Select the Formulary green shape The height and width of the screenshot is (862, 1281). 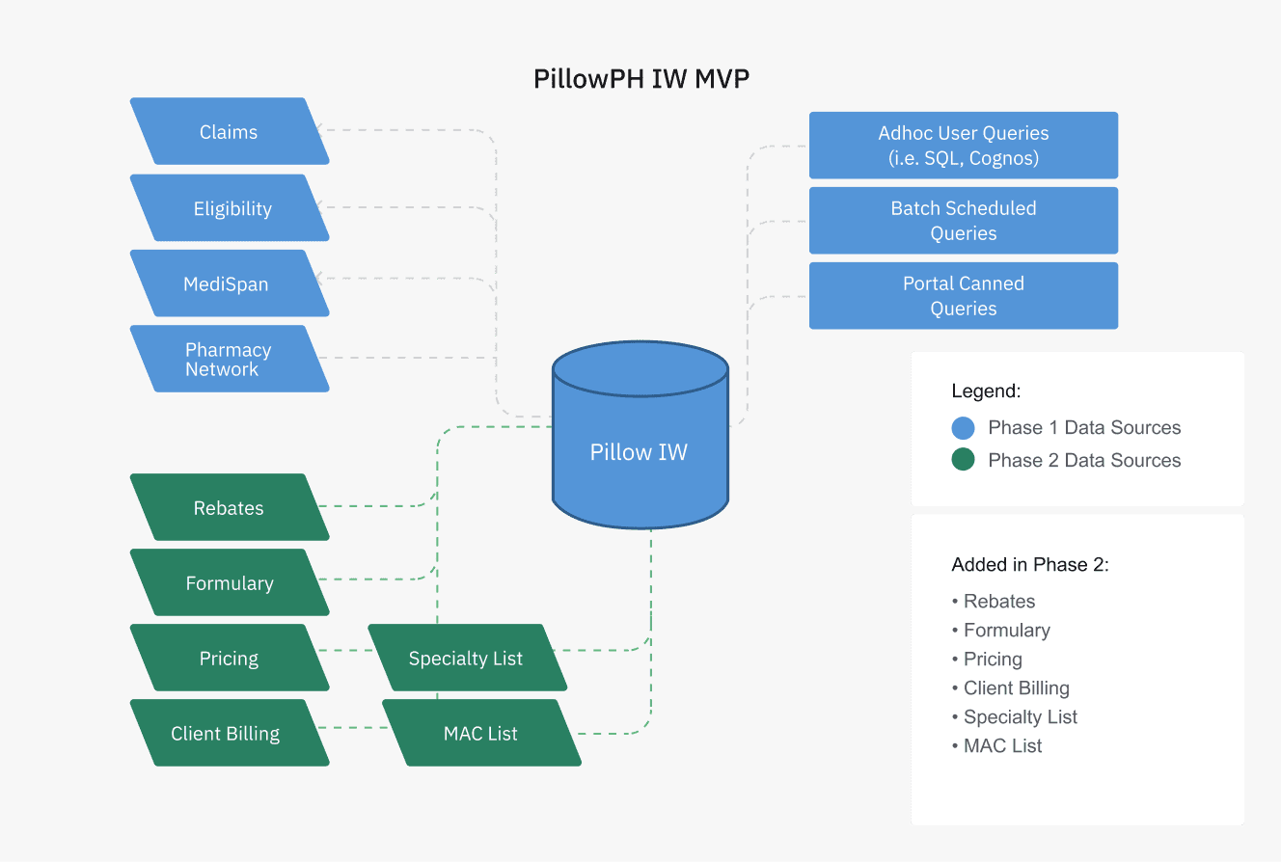click(230, 582)
